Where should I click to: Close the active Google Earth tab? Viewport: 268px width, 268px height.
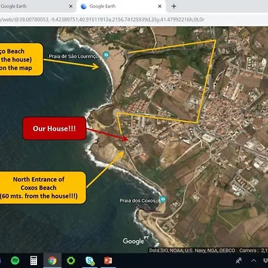tap(160, 7)
